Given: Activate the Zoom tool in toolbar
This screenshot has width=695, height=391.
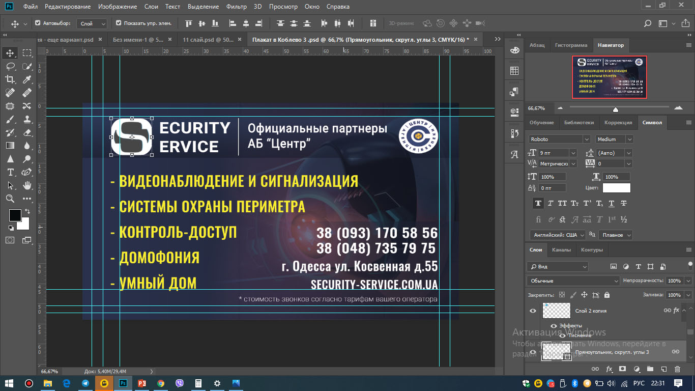Looking at the screenshot, I should [10, 199].
